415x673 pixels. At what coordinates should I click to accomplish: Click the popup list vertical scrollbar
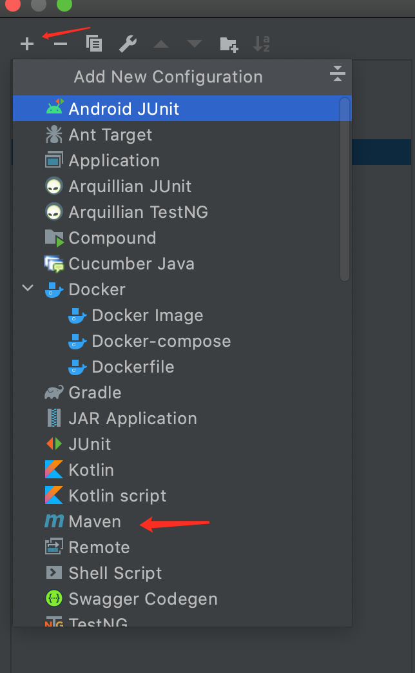pyautogui.click(x=345, y=189)
